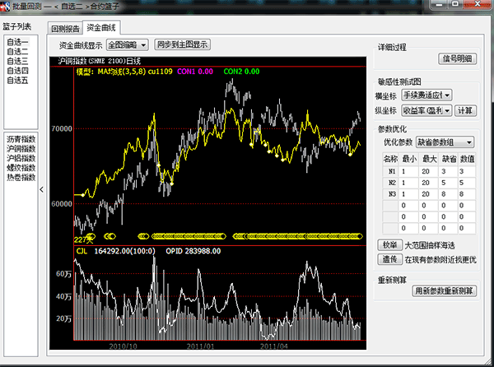Open the 缺省参数组 optimization parameter dropdown
The width and height of the screenshot is (494, 367).
click(x=445, y=142)
